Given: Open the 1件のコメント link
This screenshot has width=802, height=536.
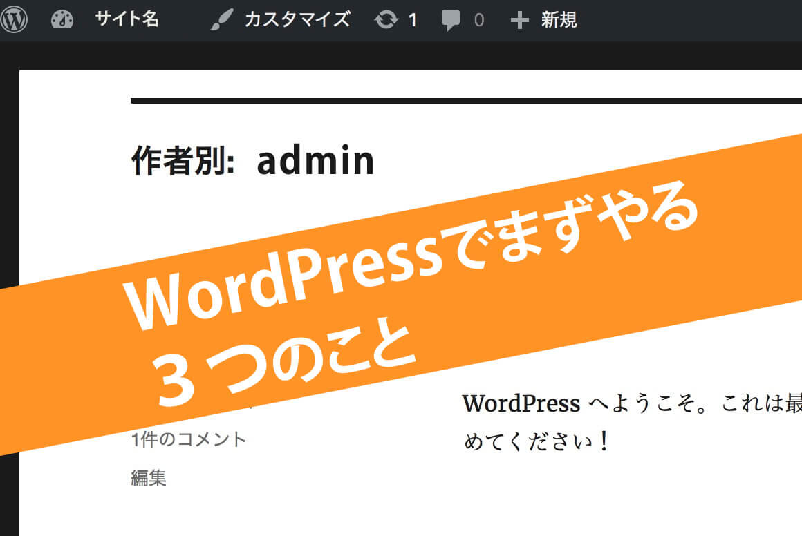Looking at the screenshot, I should [189, 439].
